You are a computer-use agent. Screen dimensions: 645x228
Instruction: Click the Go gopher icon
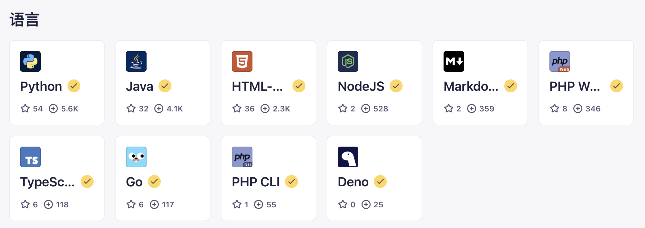coord(136,157)
